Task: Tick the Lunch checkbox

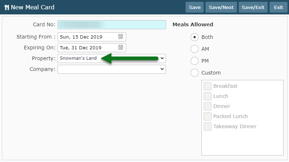Action: click(x=208, y=96)
